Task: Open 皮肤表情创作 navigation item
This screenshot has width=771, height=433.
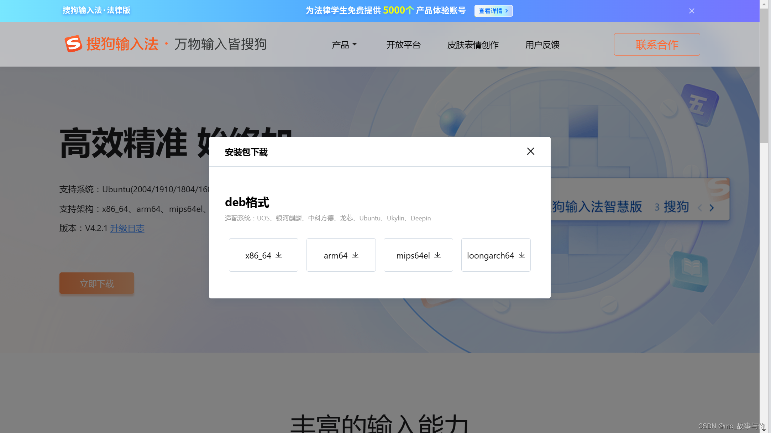Action: point(473,45)
